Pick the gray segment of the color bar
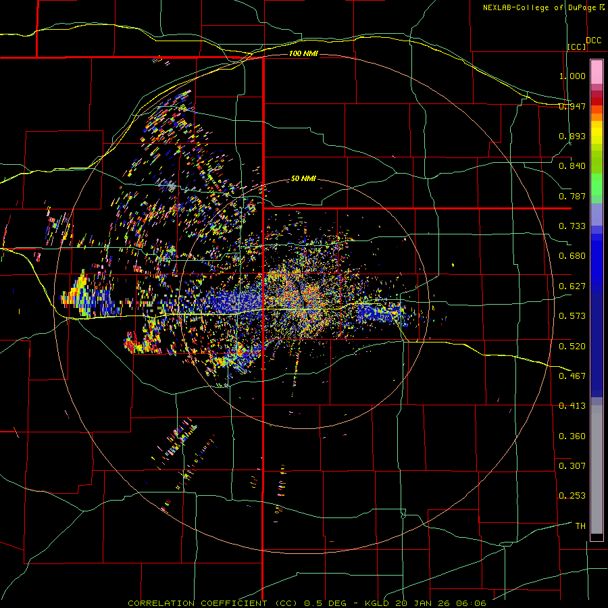608x608 pixels. 597,470
